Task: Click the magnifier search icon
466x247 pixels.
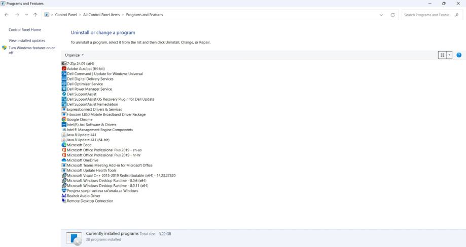Action: [457, 15]
